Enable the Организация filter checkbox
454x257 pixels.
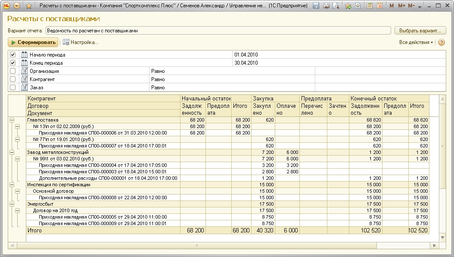point(13,71)
